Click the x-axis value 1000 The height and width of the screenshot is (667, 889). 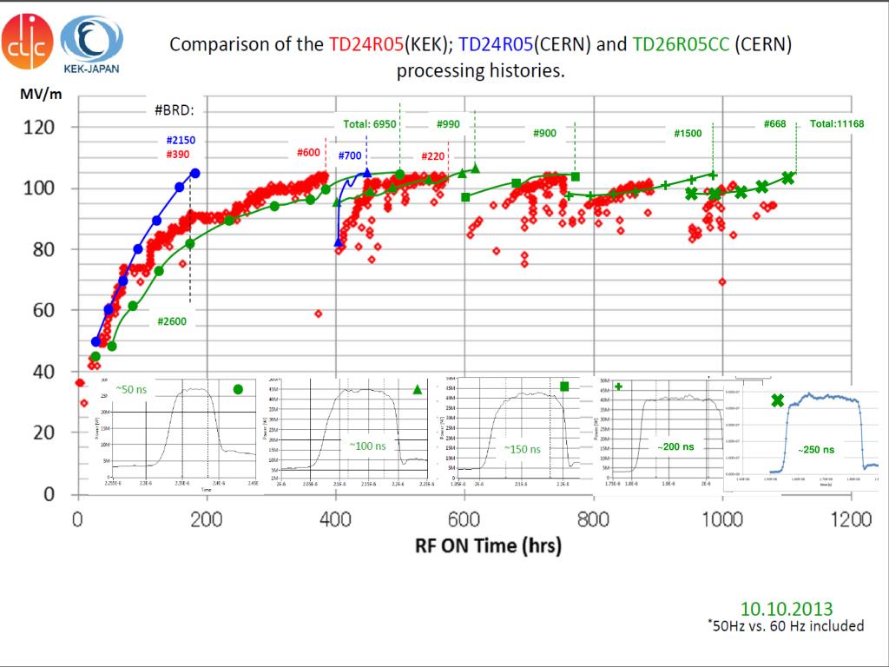click(722, 519)
